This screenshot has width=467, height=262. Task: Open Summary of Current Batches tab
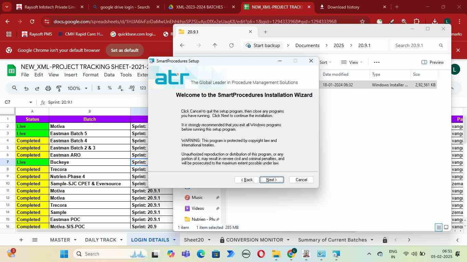pyautogui.click(x=332, y=240)
